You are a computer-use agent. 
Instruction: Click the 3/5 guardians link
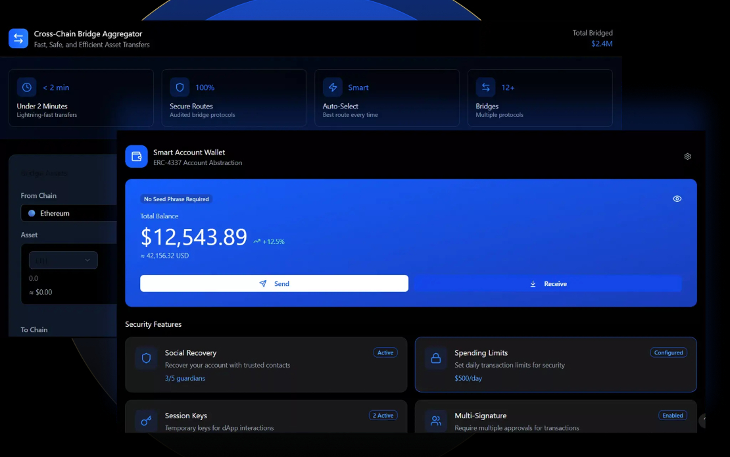click(185, 378)
